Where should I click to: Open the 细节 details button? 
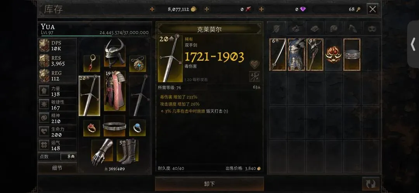click(x=57, y=168)
